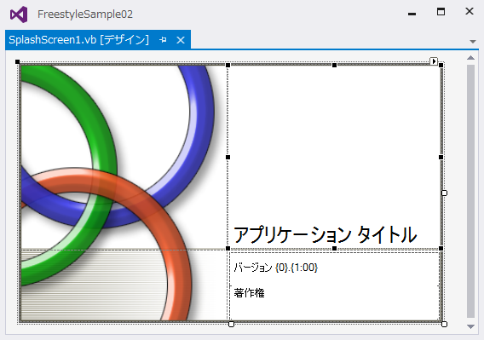
Task: Click the rings splash image
Action: [124, 193]
